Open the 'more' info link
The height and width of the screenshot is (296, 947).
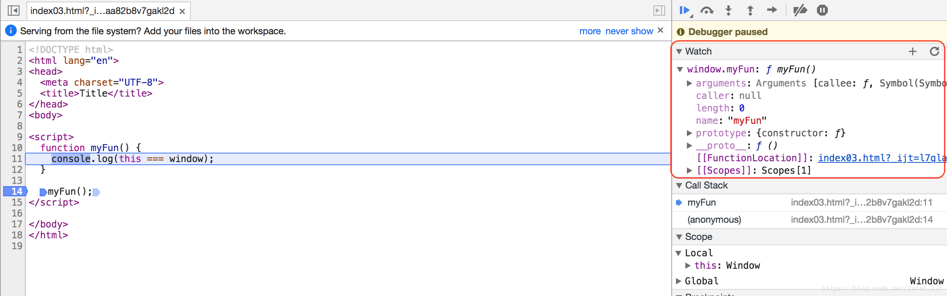590,31
